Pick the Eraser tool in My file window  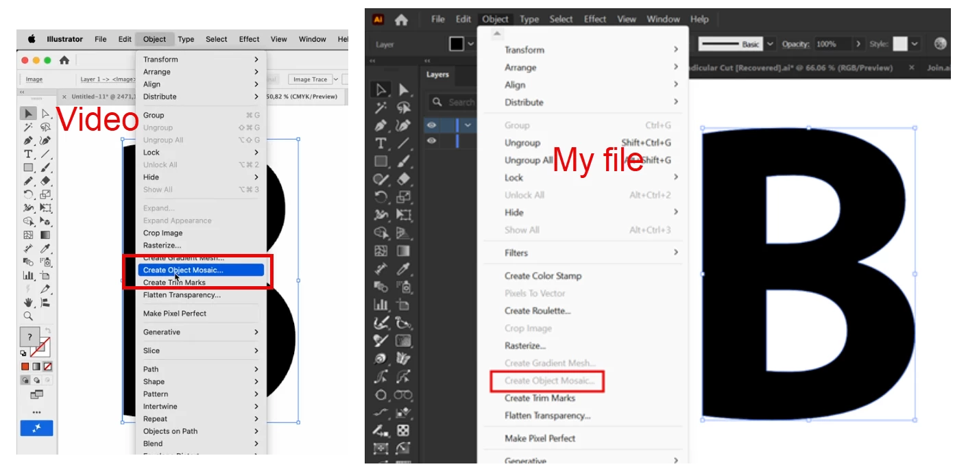click(403, 179)
